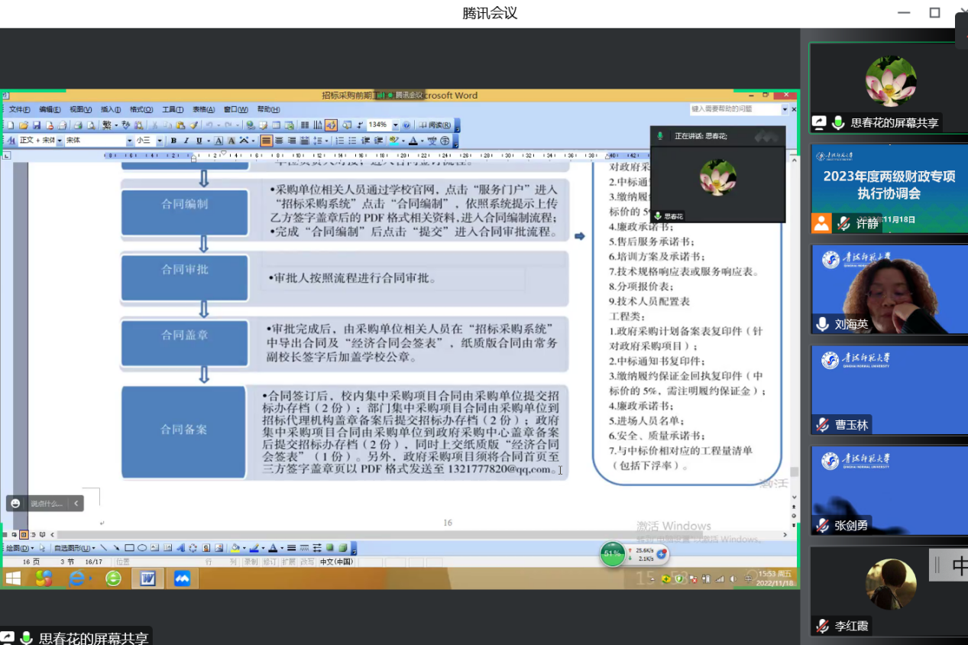This screenshot has width=968, height=645.
Task: Click the font color A swatch button
Action: pos(413,141)
